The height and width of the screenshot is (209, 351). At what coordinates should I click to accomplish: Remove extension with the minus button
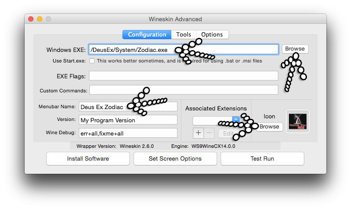tap(209, 133)
